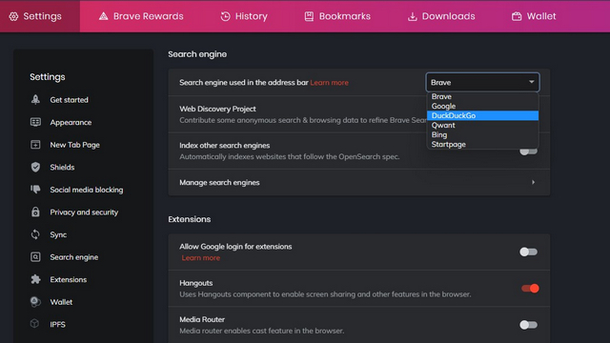Click Learn more link beside address bar setting

[329, 83]
